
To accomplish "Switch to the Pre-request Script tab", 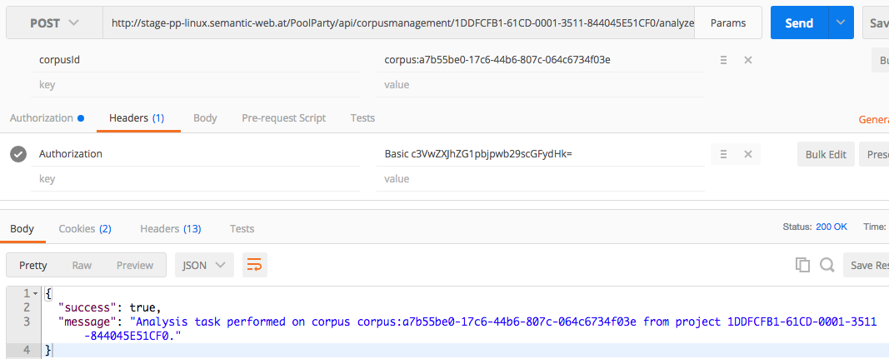I will (283, 118).
